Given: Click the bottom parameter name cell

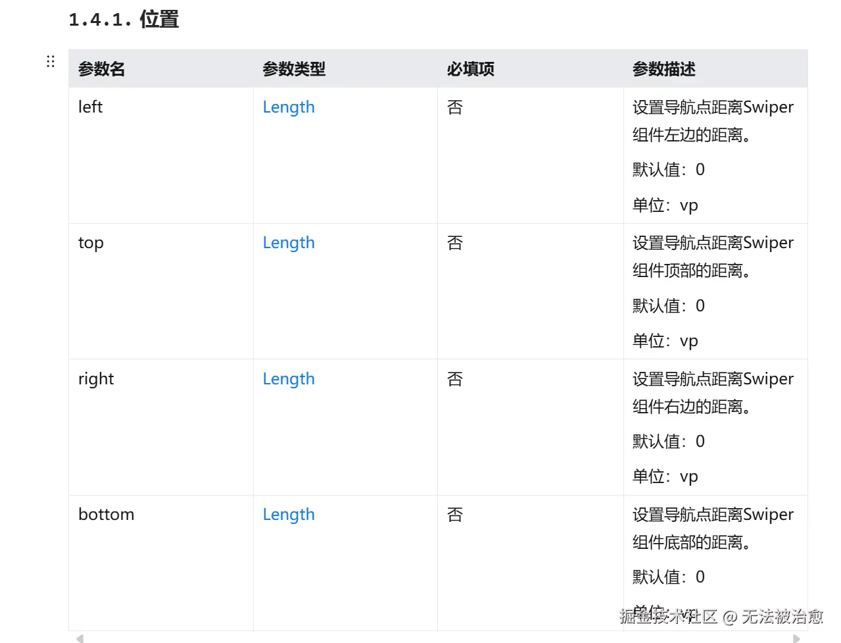Looking at the screenshot, I should (106, 514).
